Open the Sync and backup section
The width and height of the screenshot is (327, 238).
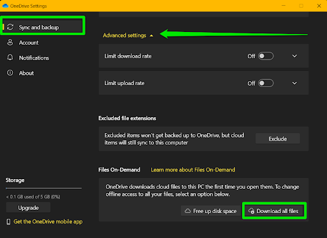pyautogui.click(x=43, y=27)
